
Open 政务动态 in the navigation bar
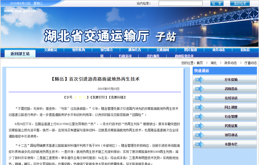(x=219, y=50)
